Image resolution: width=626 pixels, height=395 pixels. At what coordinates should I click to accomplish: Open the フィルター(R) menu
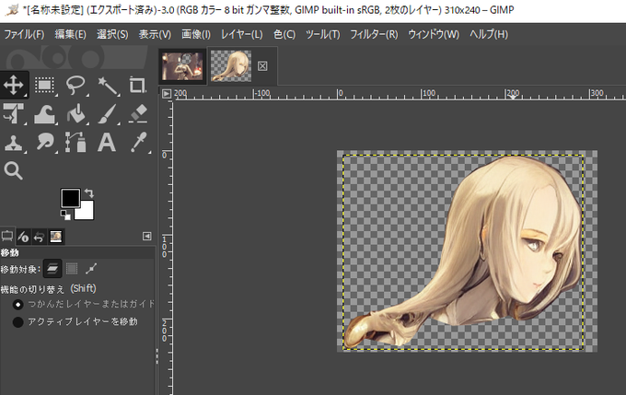coord(374,34)
